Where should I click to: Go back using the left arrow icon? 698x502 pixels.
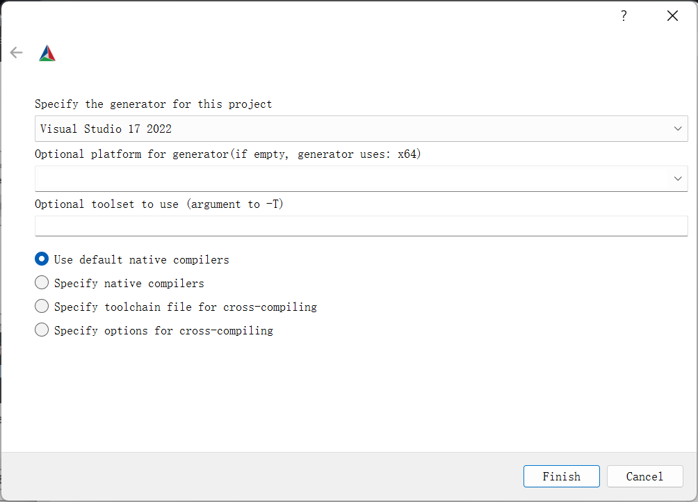[17, 53]
